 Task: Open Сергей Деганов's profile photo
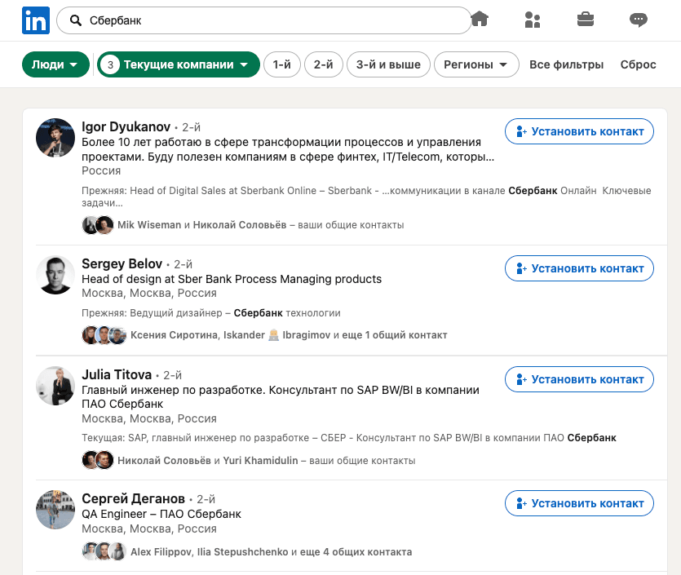point(55,510)
